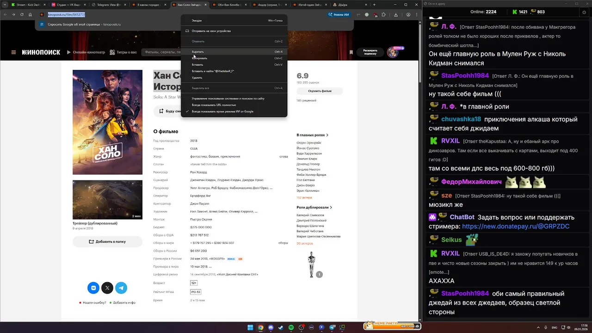
Task: Open 'Управление поисковыми системами и поиском по сайту'
Action: (234, 99)
